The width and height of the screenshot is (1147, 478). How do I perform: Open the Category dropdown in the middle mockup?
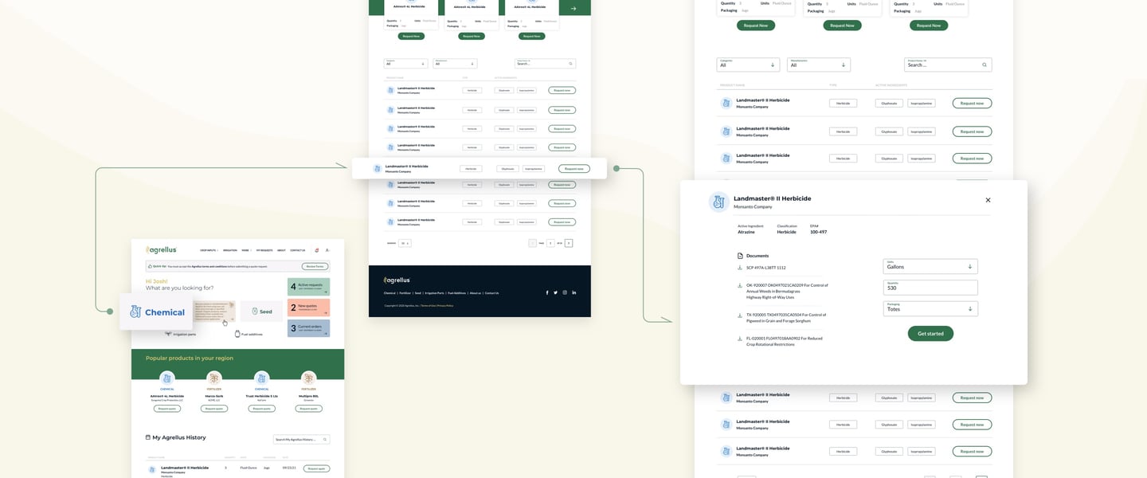point(406,63)
